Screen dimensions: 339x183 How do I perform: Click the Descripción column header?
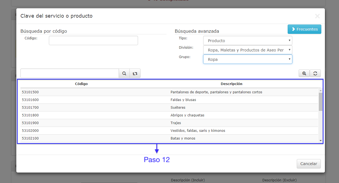pyautogui.click(x=231, y=84)
